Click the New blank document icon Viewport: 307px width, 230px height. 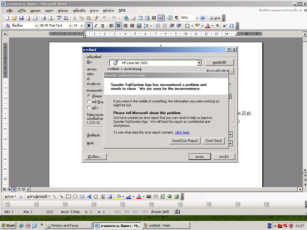(7, 18)
